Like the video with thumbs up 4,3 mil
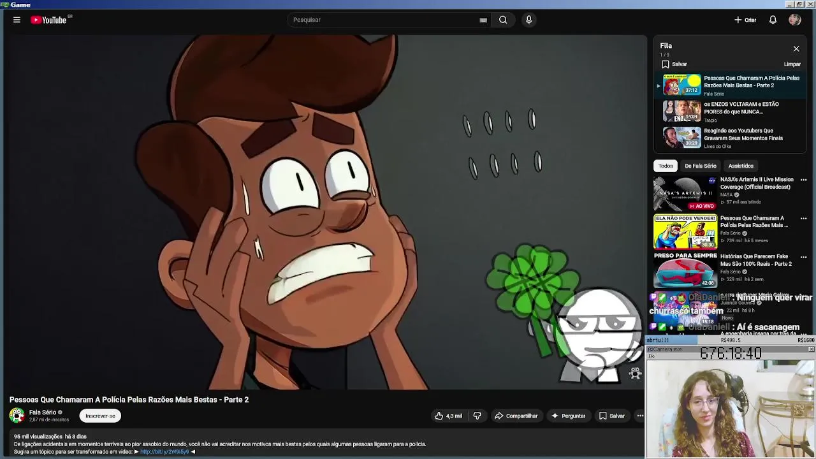Image resolution: width=816 pixels, height=459 pixels. pos(449,416)
